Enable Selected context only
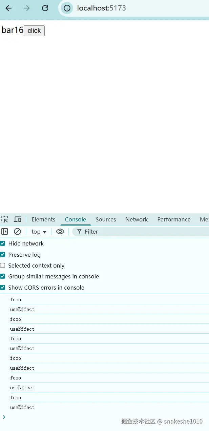 (3, 266)
